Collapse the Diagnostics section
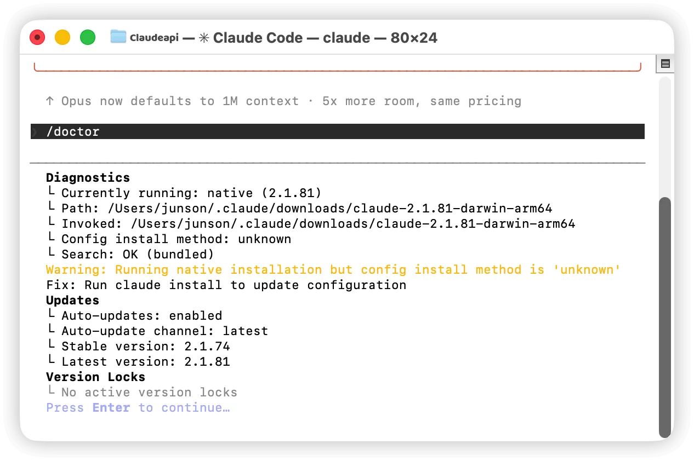This screenshot has width=694, height=461. pos(88,177)
